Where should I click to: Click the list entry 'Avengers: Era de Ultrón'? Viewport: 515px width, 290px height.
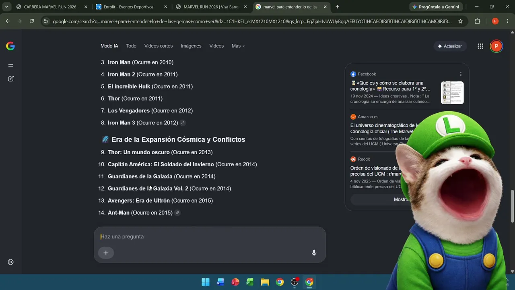[x=139, y=201]
